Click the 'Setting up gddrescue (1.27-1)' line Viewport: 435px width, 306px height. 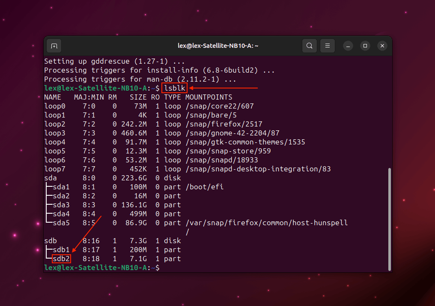tap(114, 61)
